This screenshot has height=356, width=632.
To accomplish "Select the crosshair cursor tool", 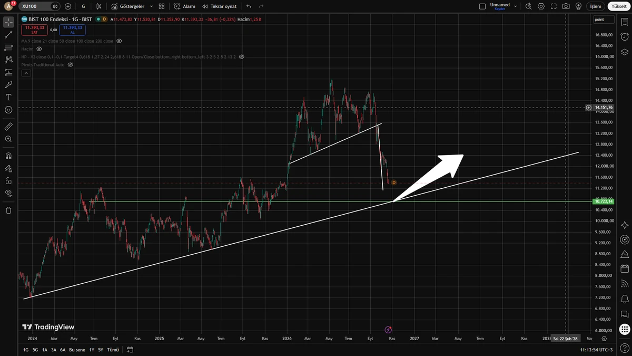I will click(x=8, y=22).
